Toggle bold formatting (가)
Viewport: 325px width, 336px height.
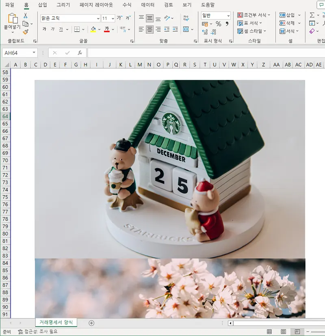pyautogui.click(x=44, y=29)
